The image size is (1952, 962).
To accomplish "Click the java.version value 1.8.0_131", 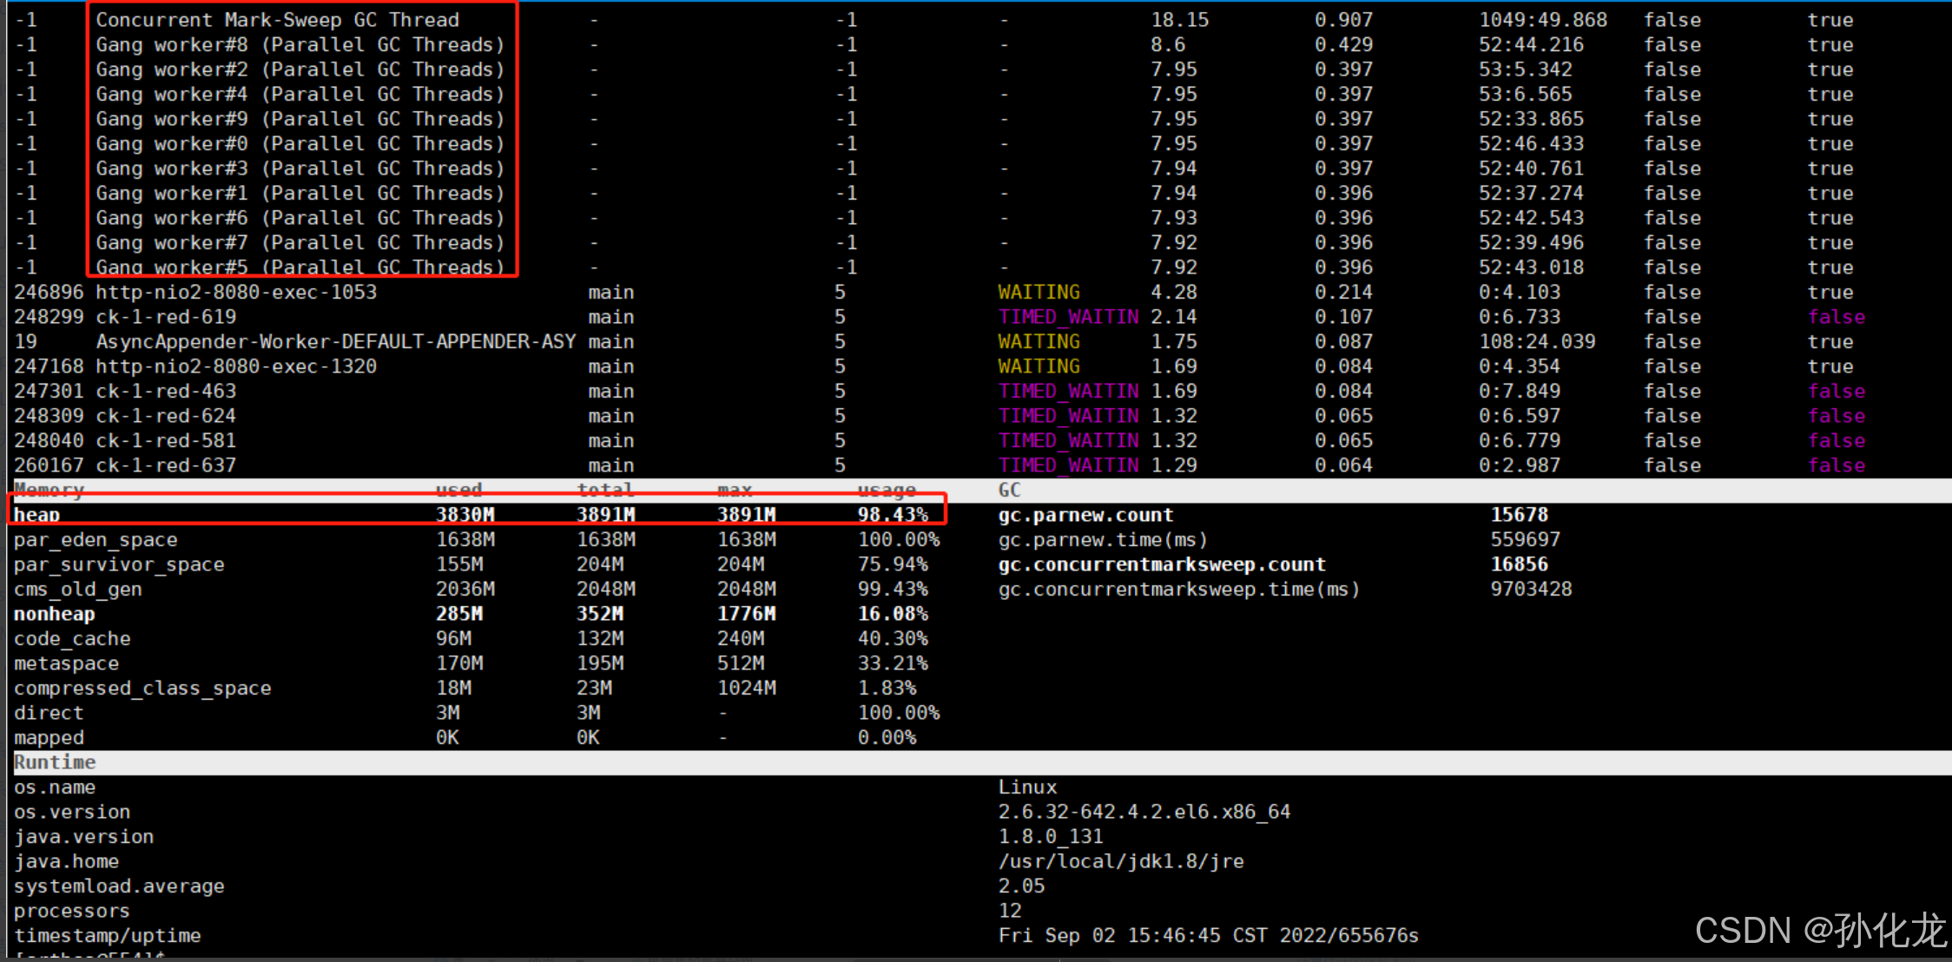I will [1051, 837].
